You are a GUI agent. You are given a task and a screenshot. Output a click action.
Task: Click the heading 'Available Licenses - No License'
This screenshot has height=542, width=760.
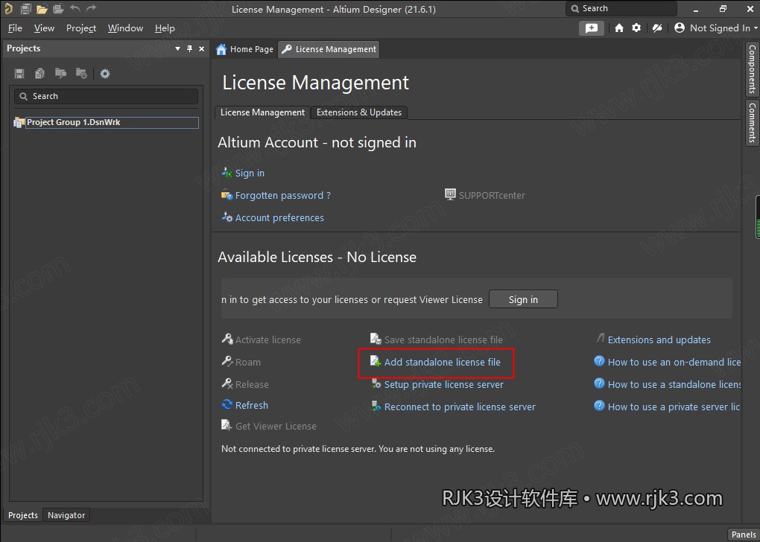click(x=317, y=257)
